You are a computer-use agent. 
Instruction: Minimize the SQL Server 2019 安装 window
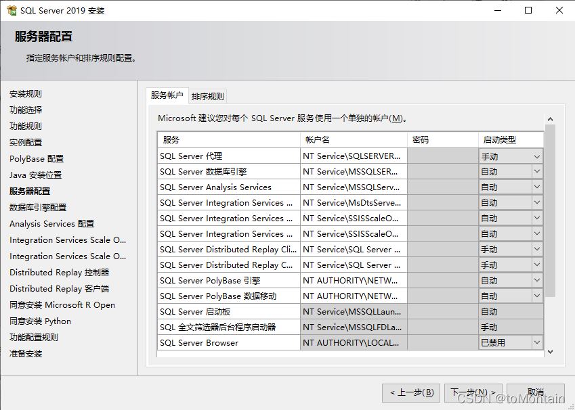pos(498,10)
